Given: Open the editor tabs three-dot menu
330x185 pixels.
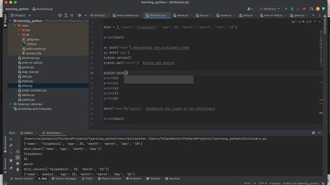Looking at the screenshot, I should coord(320,15).
